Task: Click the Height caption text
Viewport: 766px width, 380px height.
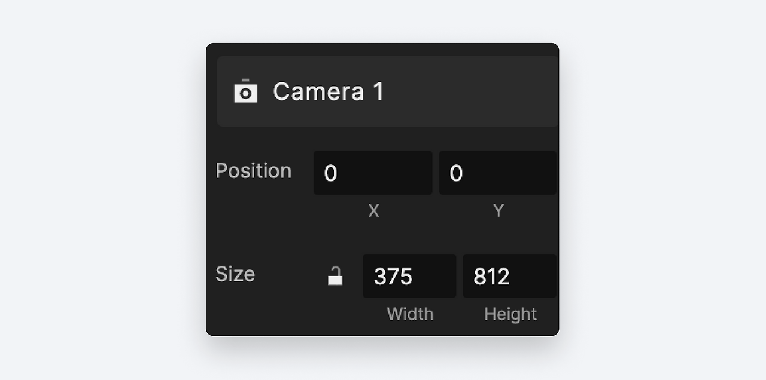Action: (510, 314)
